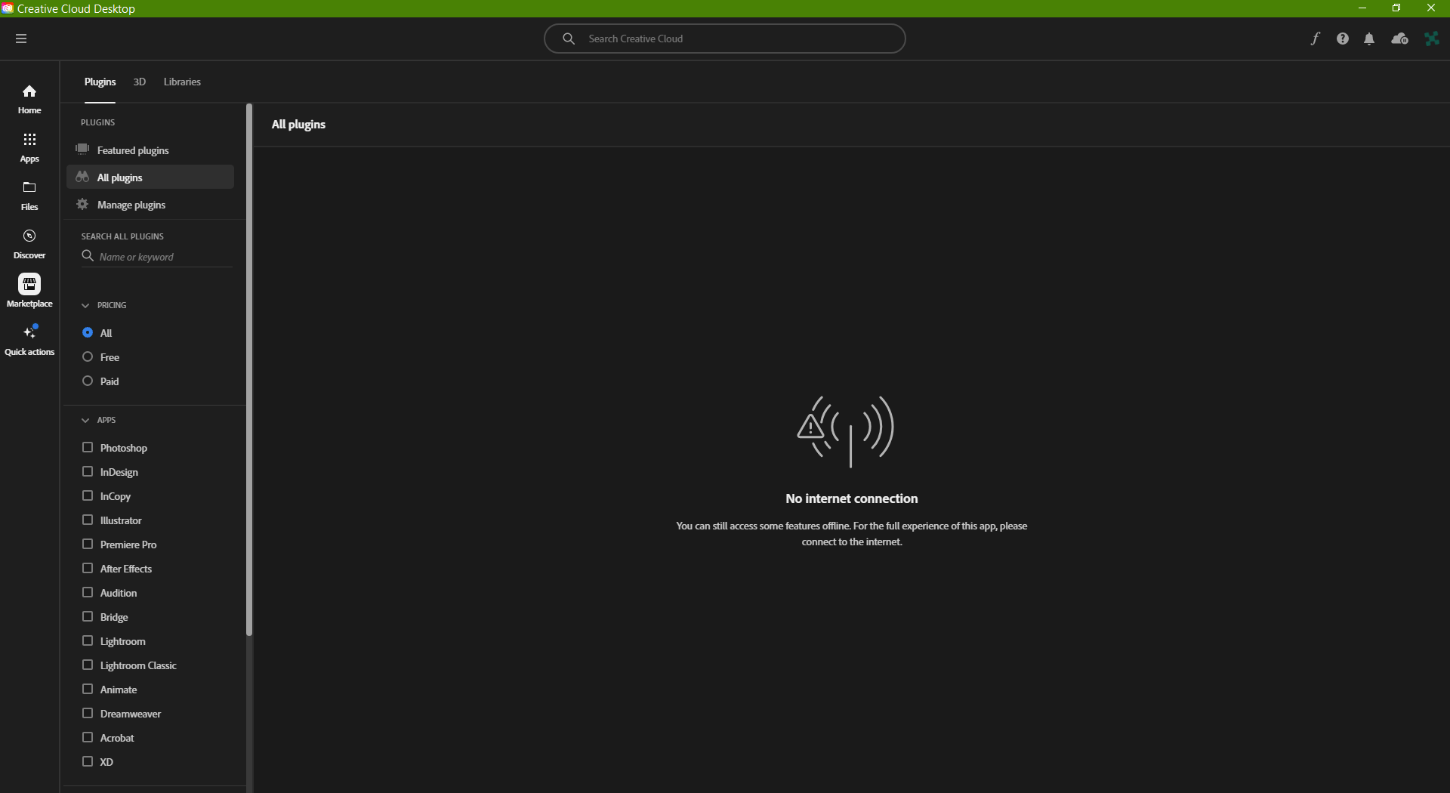The width and height of the screenshot is (1450, 793).
Task: Go to Home in sidebar
Action: click(x=29, y=99)
